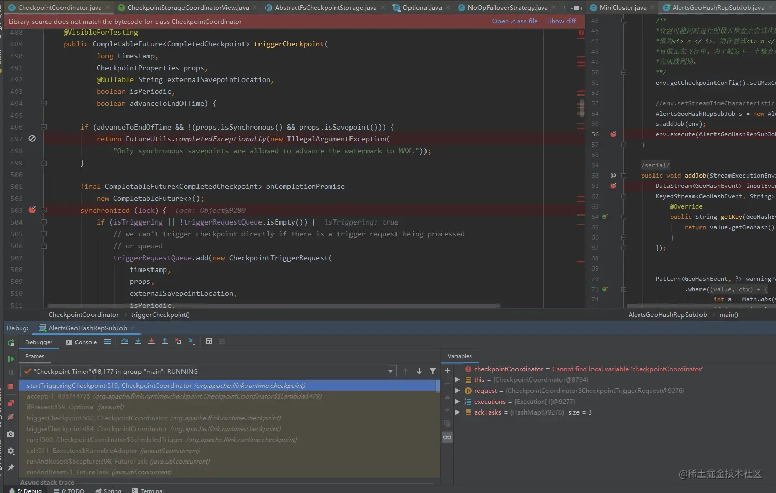Collapse code fold at line 504
This screenshot has width=776, height=493.
pyautogui.click(x=44, y=222)
